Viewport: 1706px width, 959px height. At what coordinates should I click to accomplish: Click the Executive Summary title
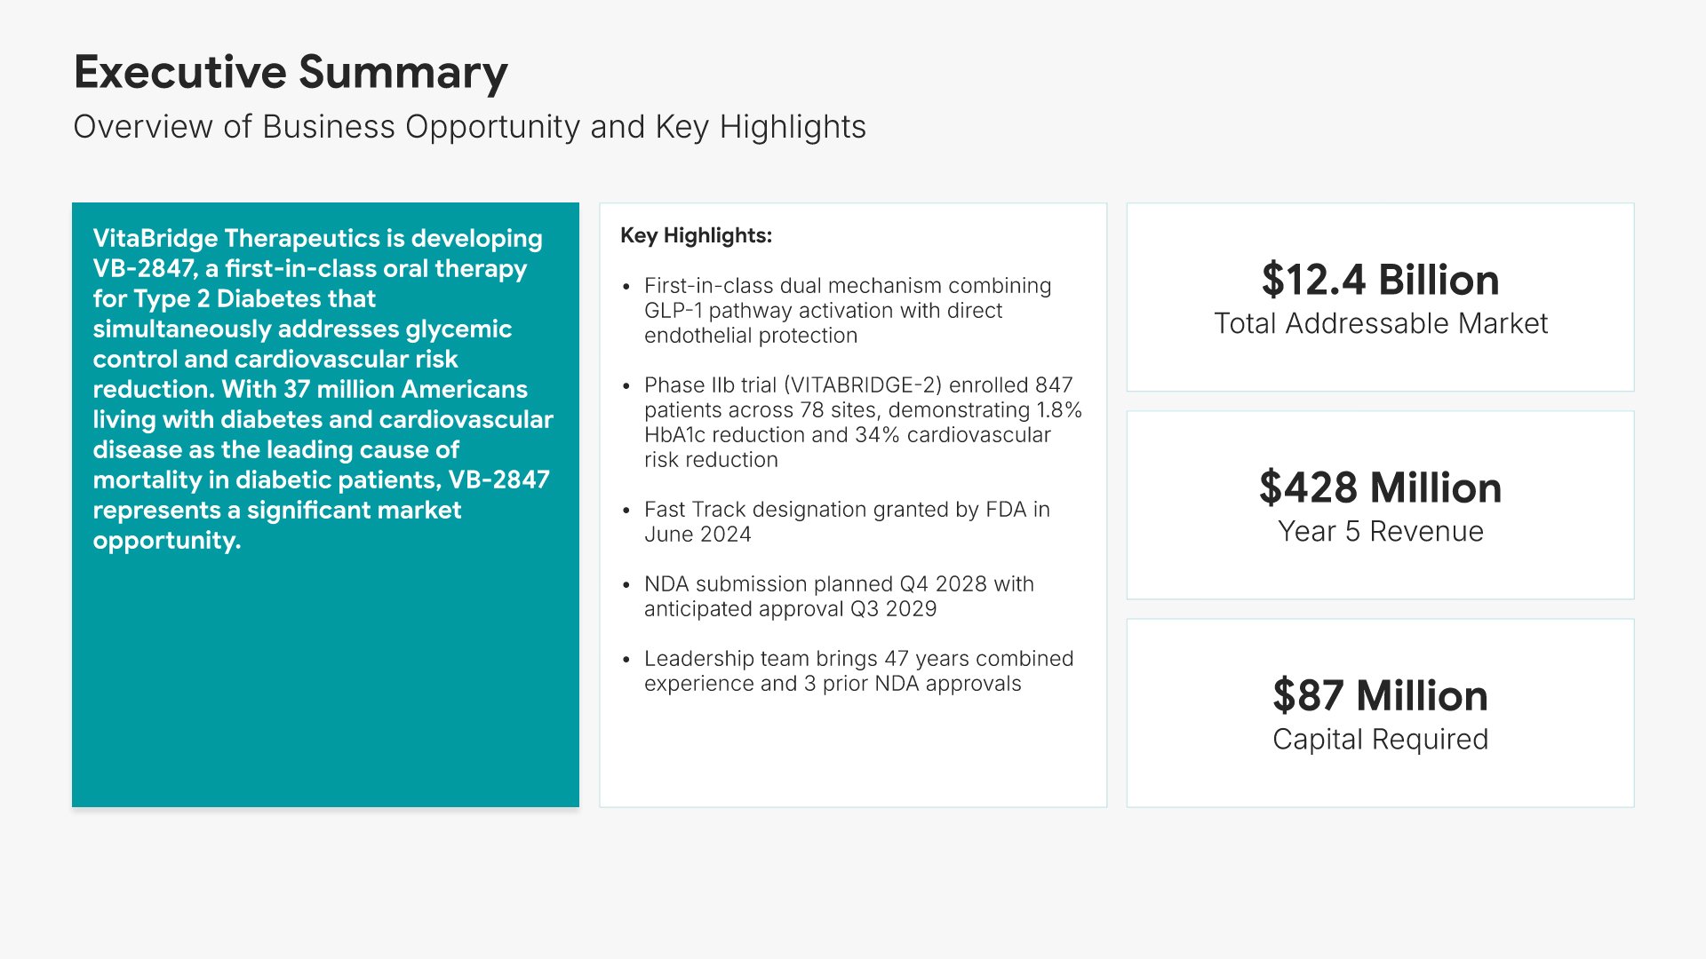pyautogui.click(x=291, y=72)
